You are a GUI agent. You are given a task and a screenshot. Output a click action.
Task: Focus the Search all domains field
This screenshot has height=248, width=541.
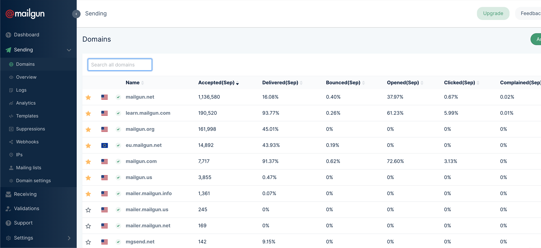(x=120, y=65)
